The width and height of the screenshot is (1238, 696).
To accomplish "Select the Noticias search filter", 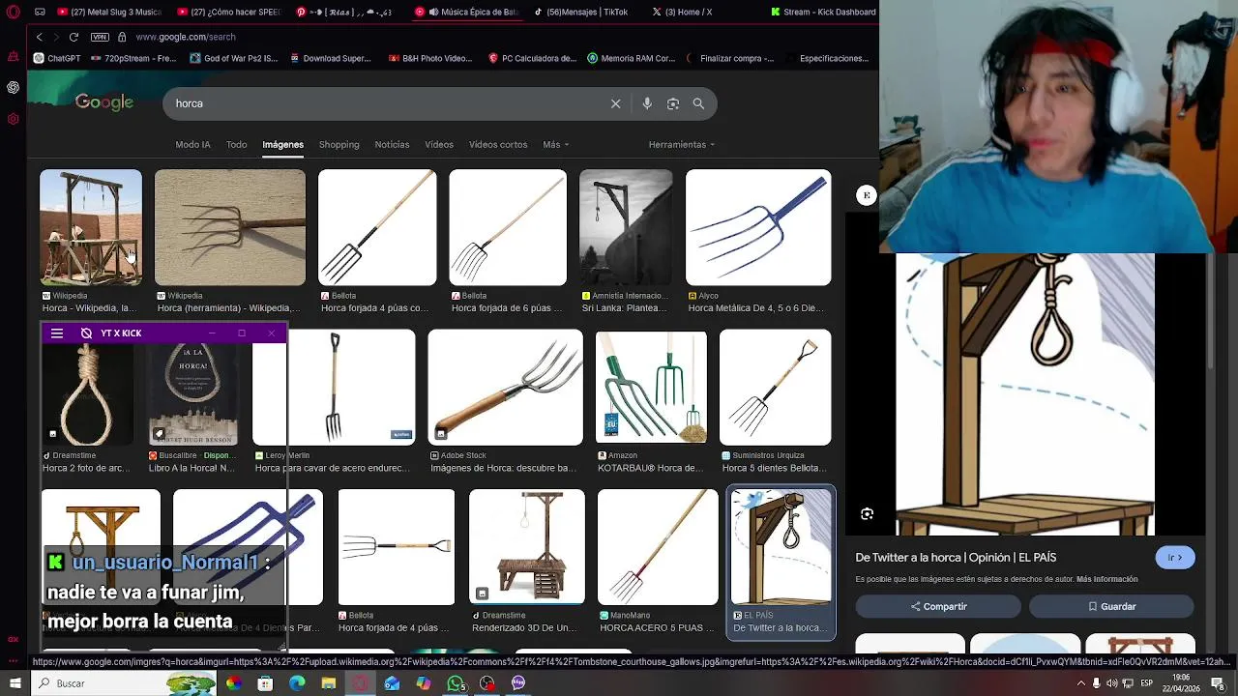I will point(392,144).
